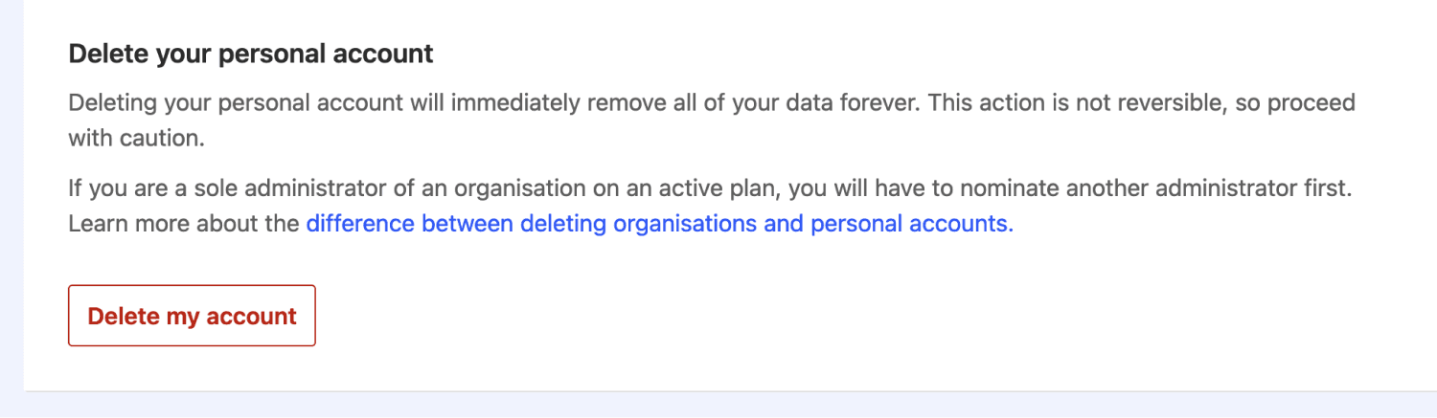This screenshot has height=418, width=1437.
Task: Click the red Delete my account button
Action: click(x=192, y=316)
